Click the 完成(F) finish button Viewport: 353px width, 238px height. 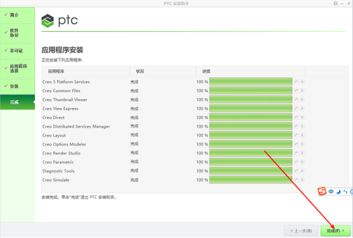(335, 230)
